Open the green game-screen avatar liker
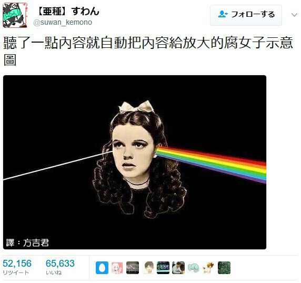 click(163, 268)
